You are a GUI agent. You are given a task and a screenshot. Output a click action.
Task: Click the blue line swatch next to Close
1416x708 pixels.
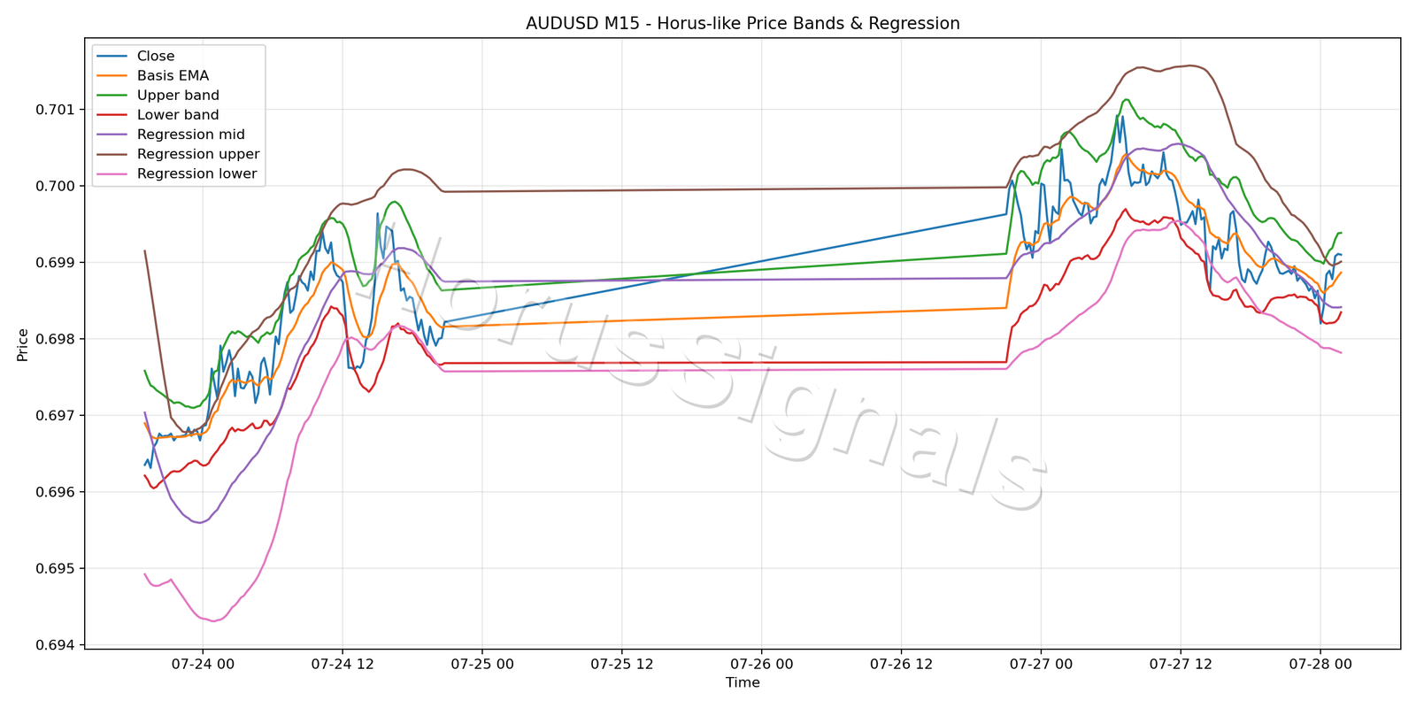112,56
